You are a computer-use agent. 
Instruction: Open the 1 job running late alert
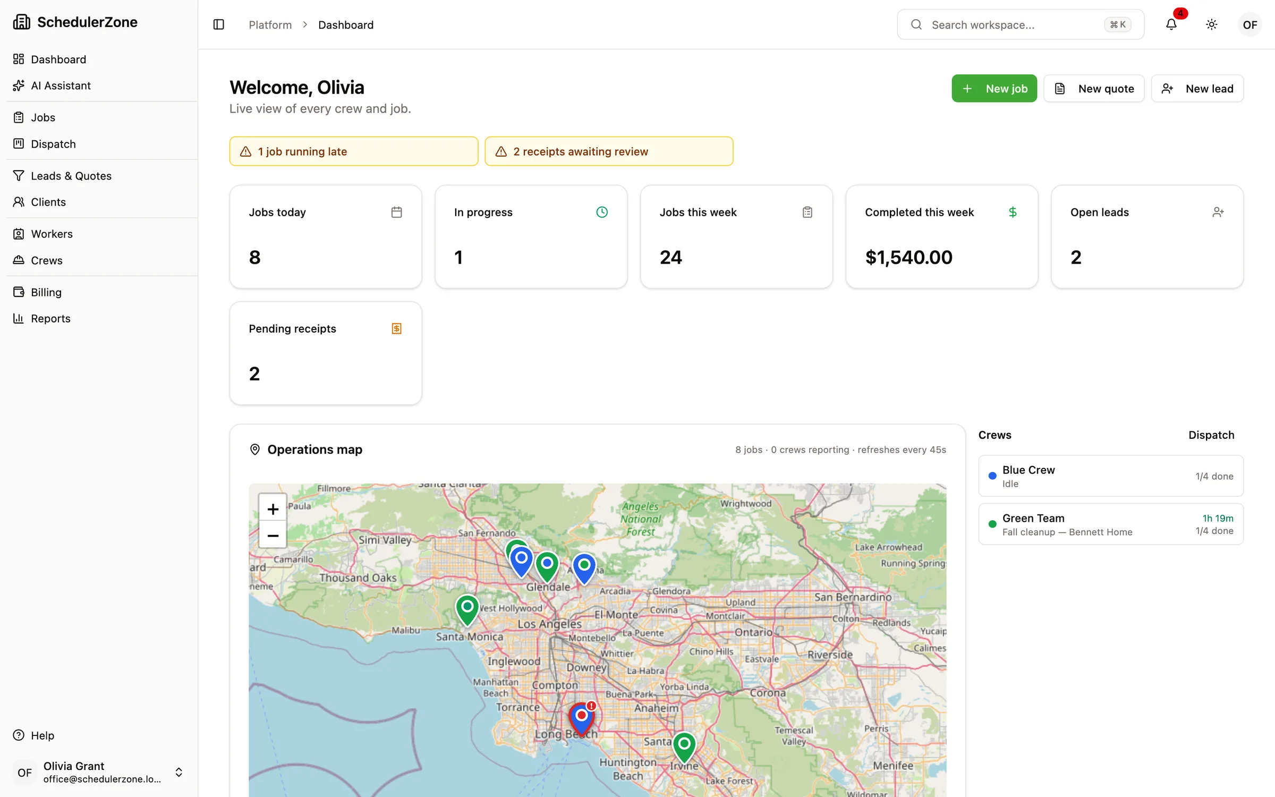pyautogui.click(x=354, y=151)
